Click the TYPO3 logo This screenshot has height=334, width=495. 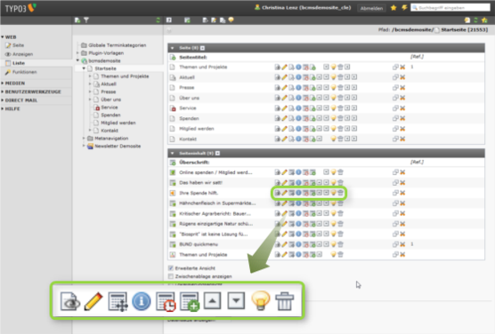point(20,8)
